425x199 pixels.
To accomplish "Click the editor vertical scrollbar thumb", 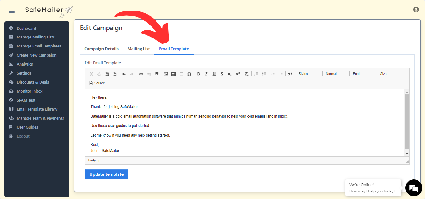I will 407,122.
